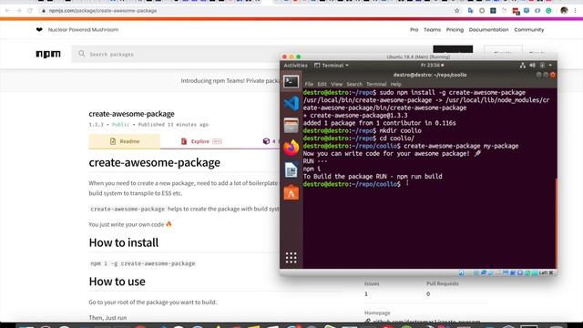Open the Documentation link in npm header
The image size is (583, 328).
coord(488,30)
